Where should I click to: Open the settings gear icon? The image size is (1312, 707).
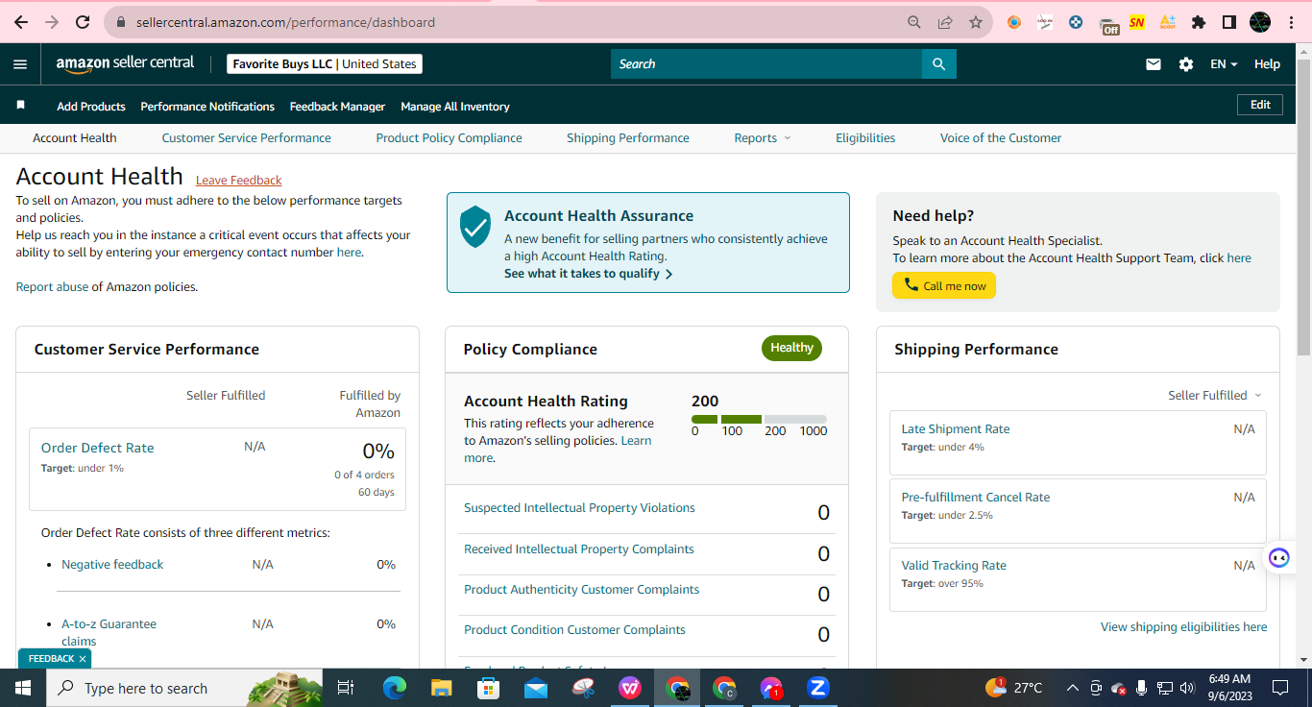1186,64
